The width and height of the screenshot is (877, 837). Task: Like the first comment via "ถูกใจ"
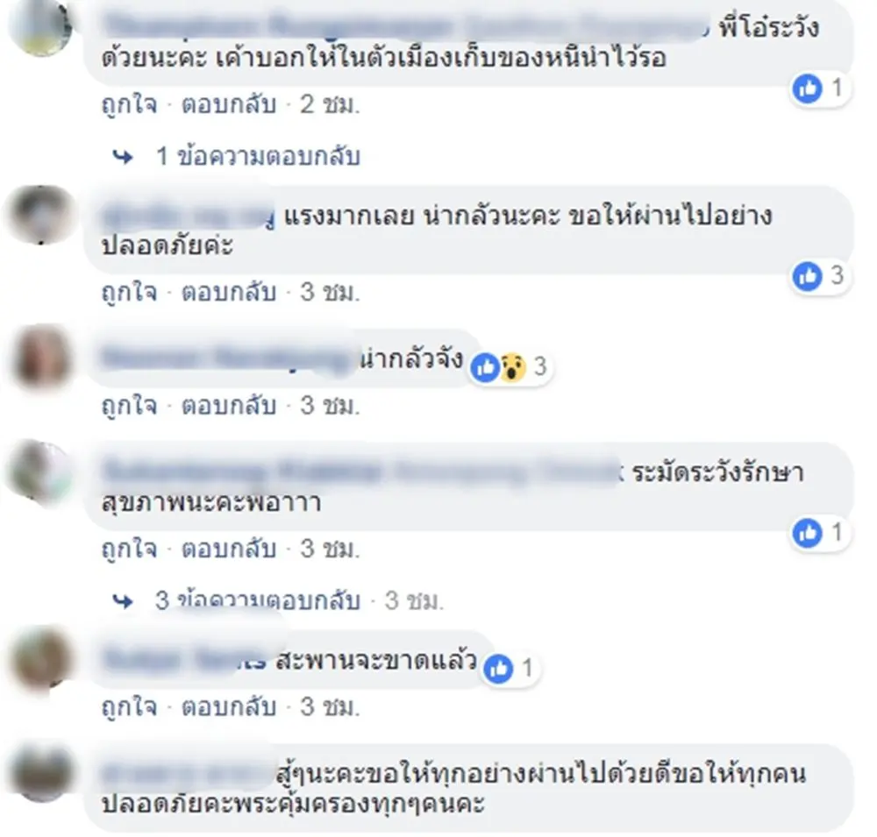coord(129,104)
